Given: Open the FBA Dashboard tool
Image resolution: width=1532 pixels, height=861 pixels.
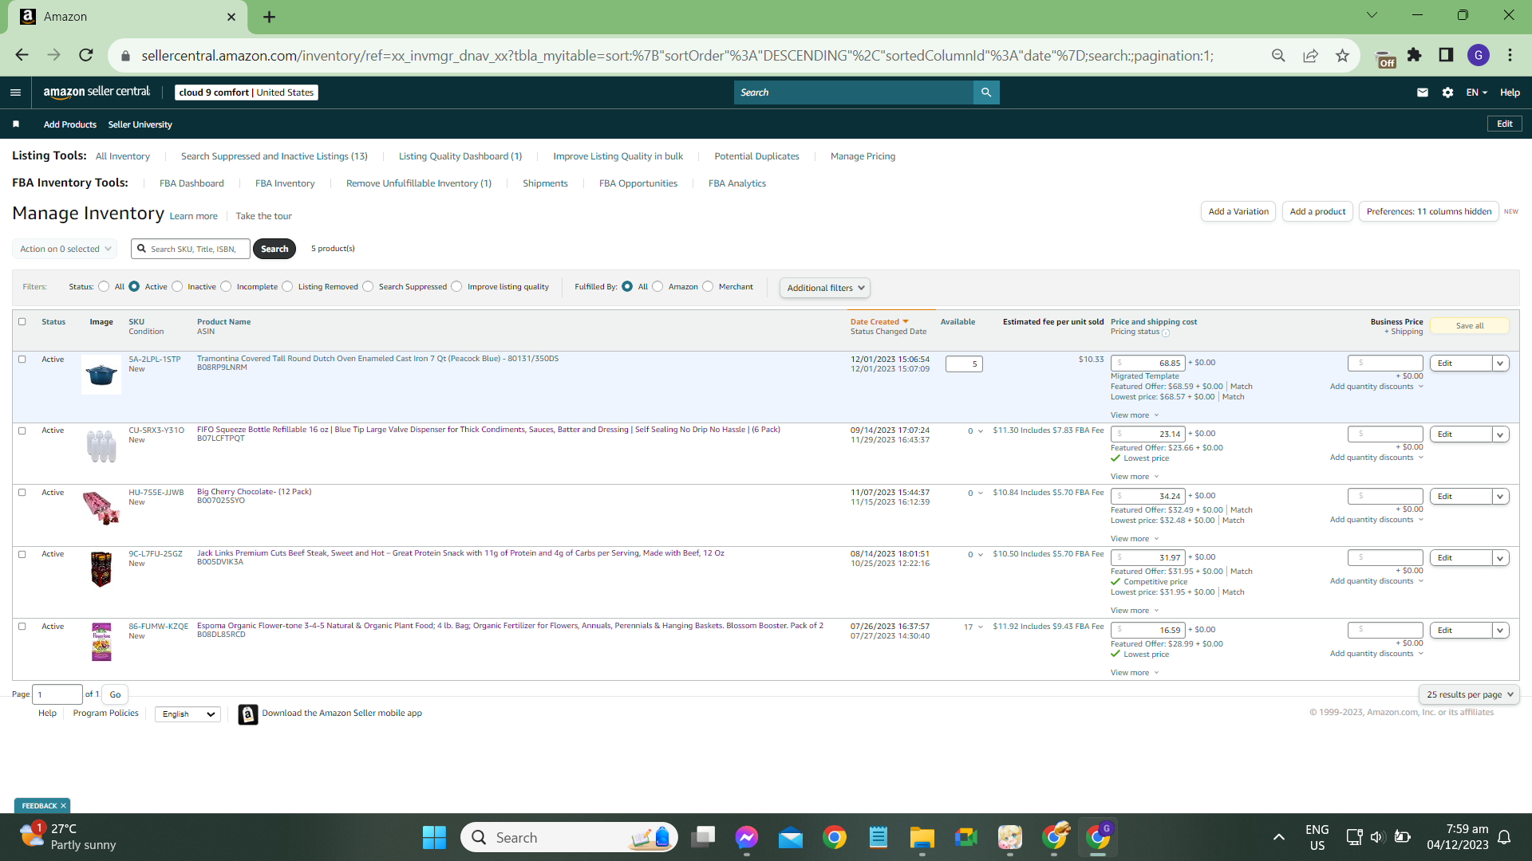Looking at the screenshot, I should click(x=191, y=183).
